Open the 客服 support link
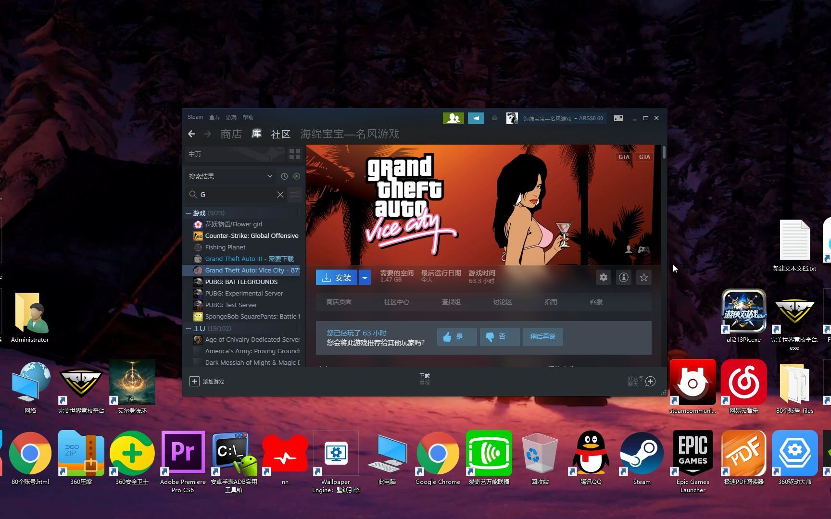 [x=596, y=302]
